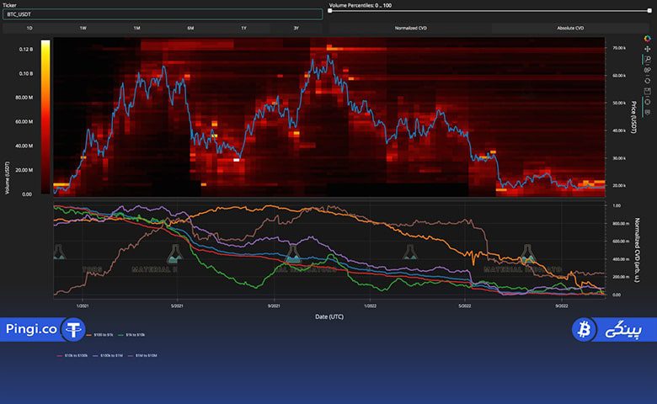The image size is (657, 404).
Task: Click the '5/2022' date axis tick
Action: [x=465, y=306]
